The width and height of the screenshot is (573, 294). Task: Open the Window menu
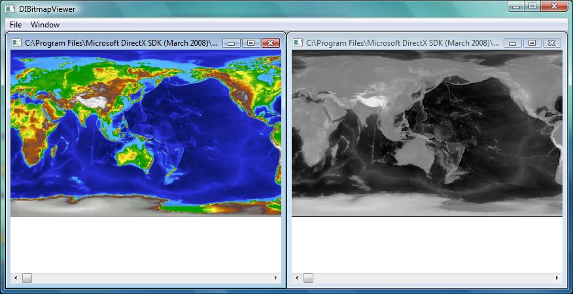[45, 25]
